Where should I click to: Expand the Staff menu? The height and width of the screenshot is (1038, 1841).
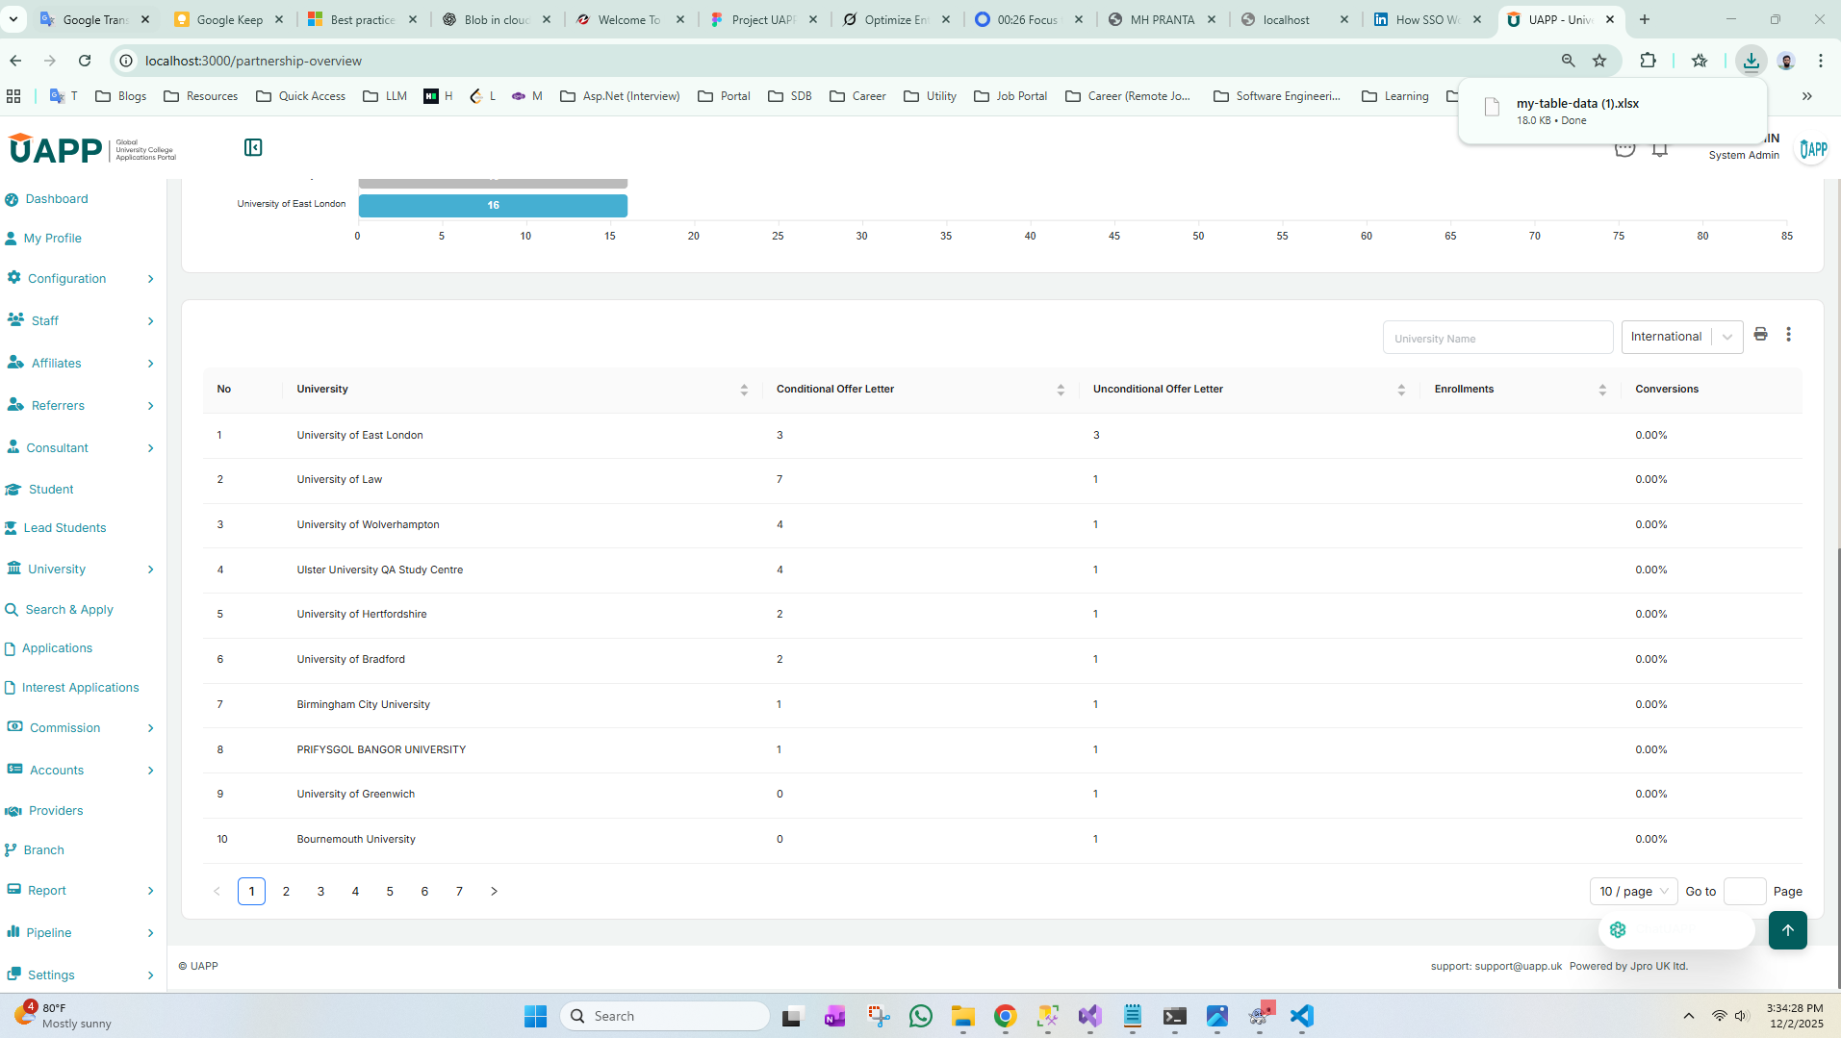83,321
